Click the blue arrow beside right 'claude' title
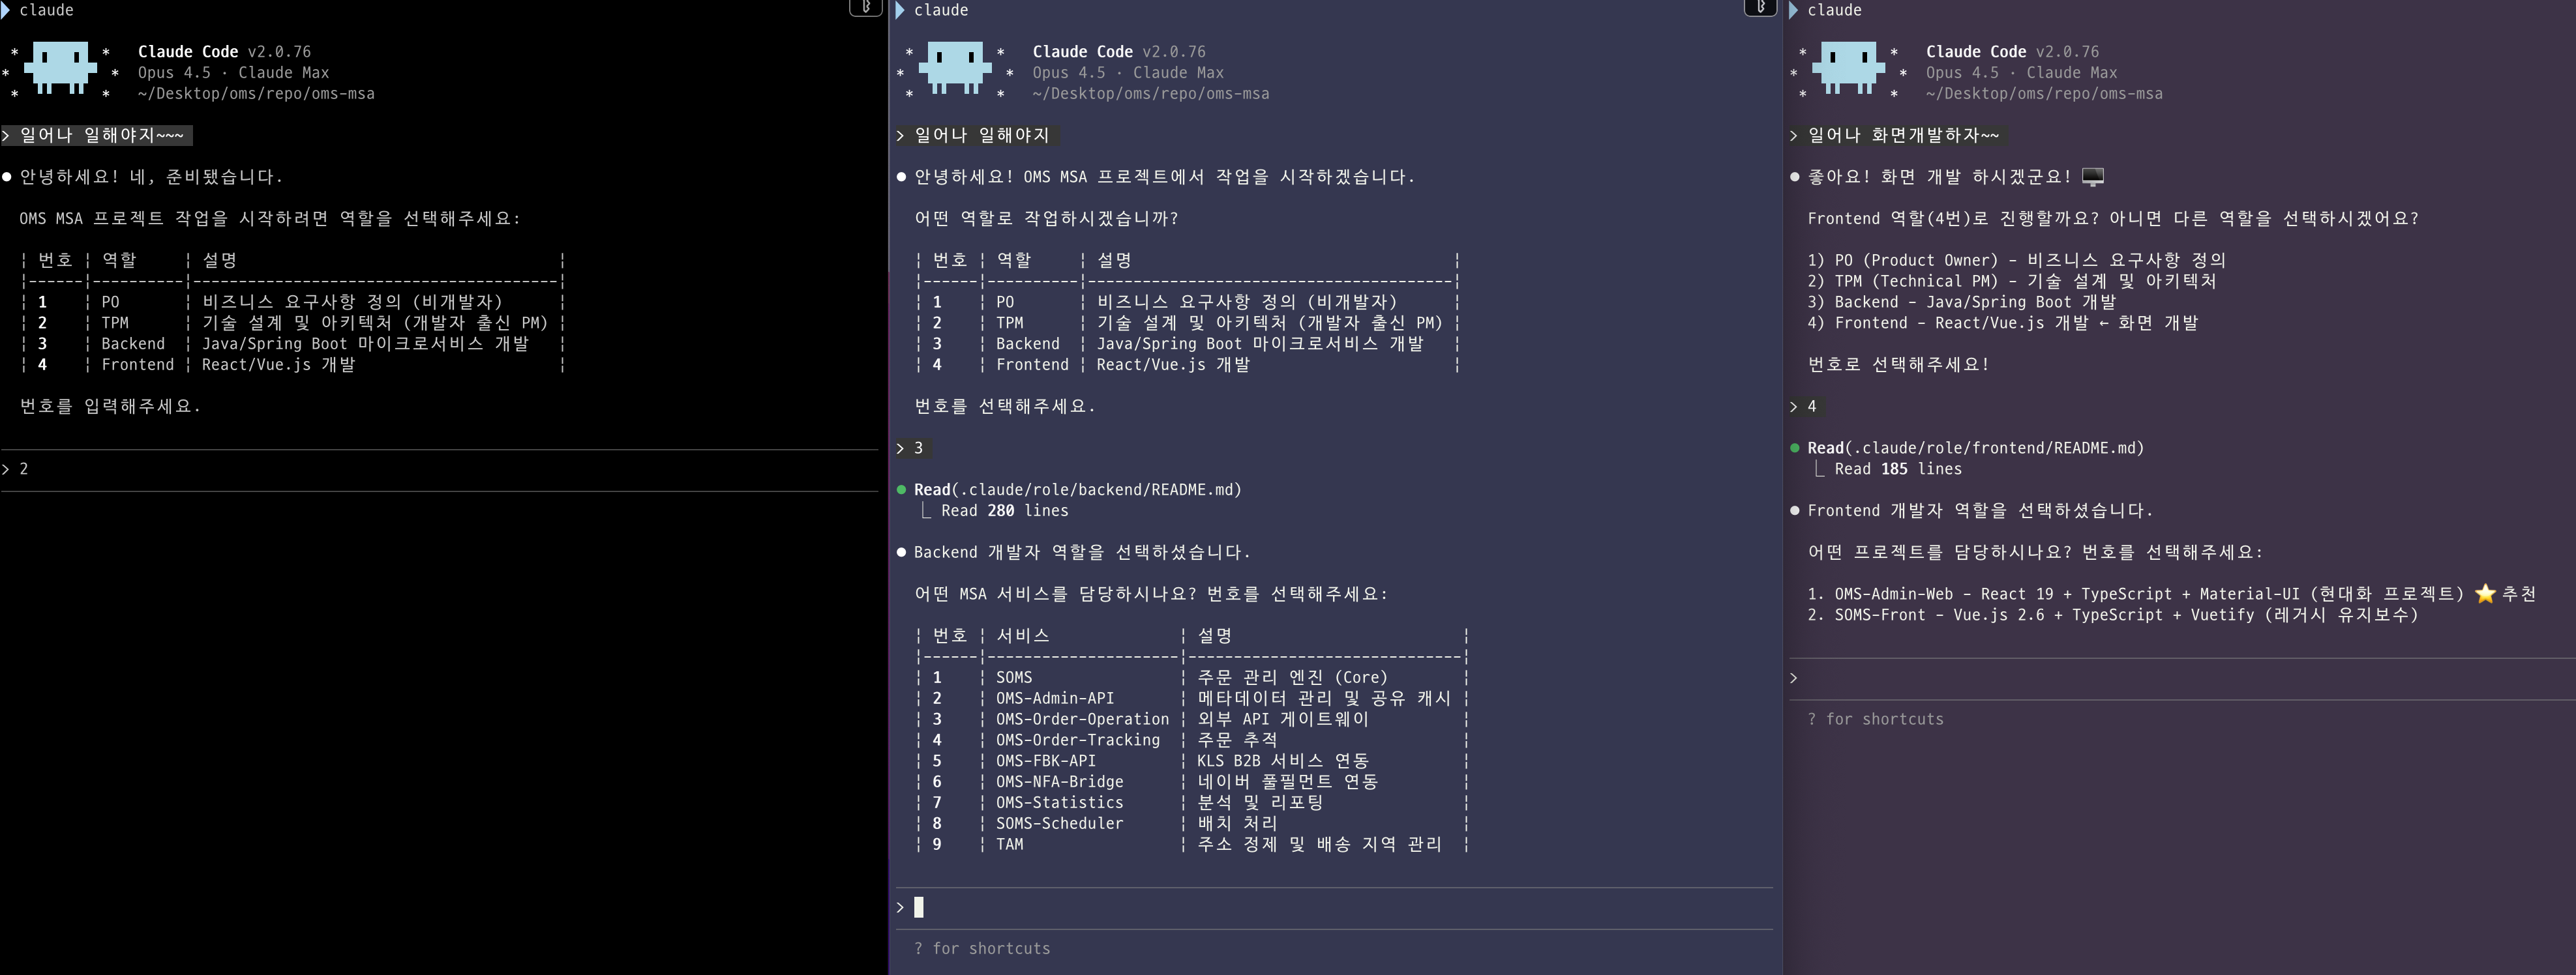The image size is (2576, 975). pyautogui.click(x=1794, y=10)
